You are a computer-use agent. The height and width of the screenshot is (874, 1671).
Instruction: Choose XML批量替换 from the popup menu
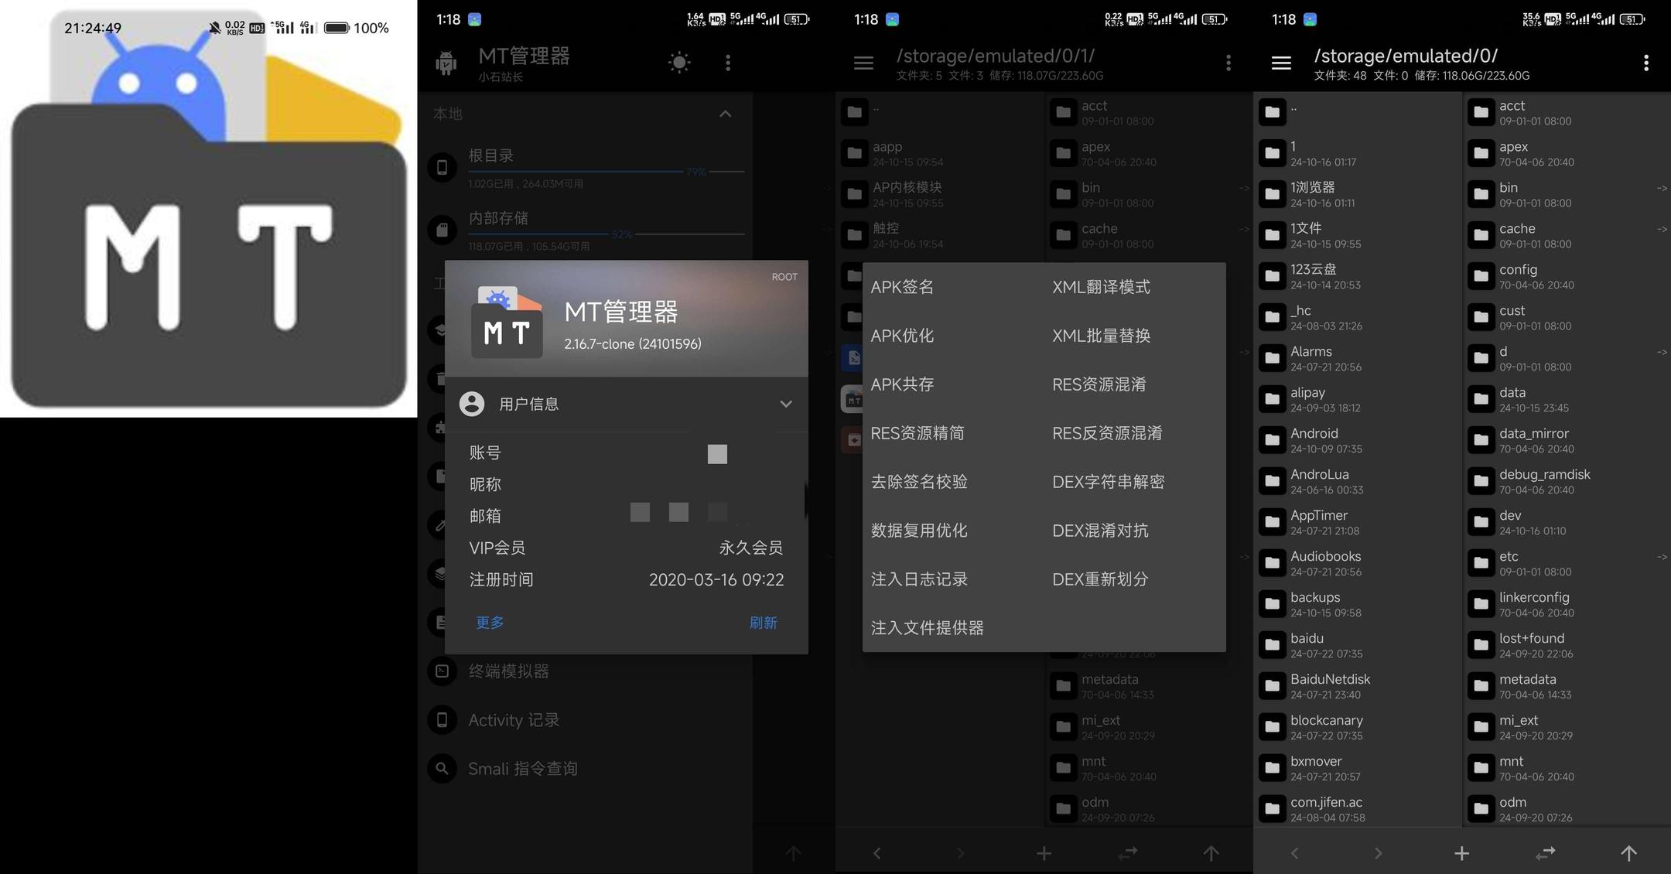[1101, 336]
